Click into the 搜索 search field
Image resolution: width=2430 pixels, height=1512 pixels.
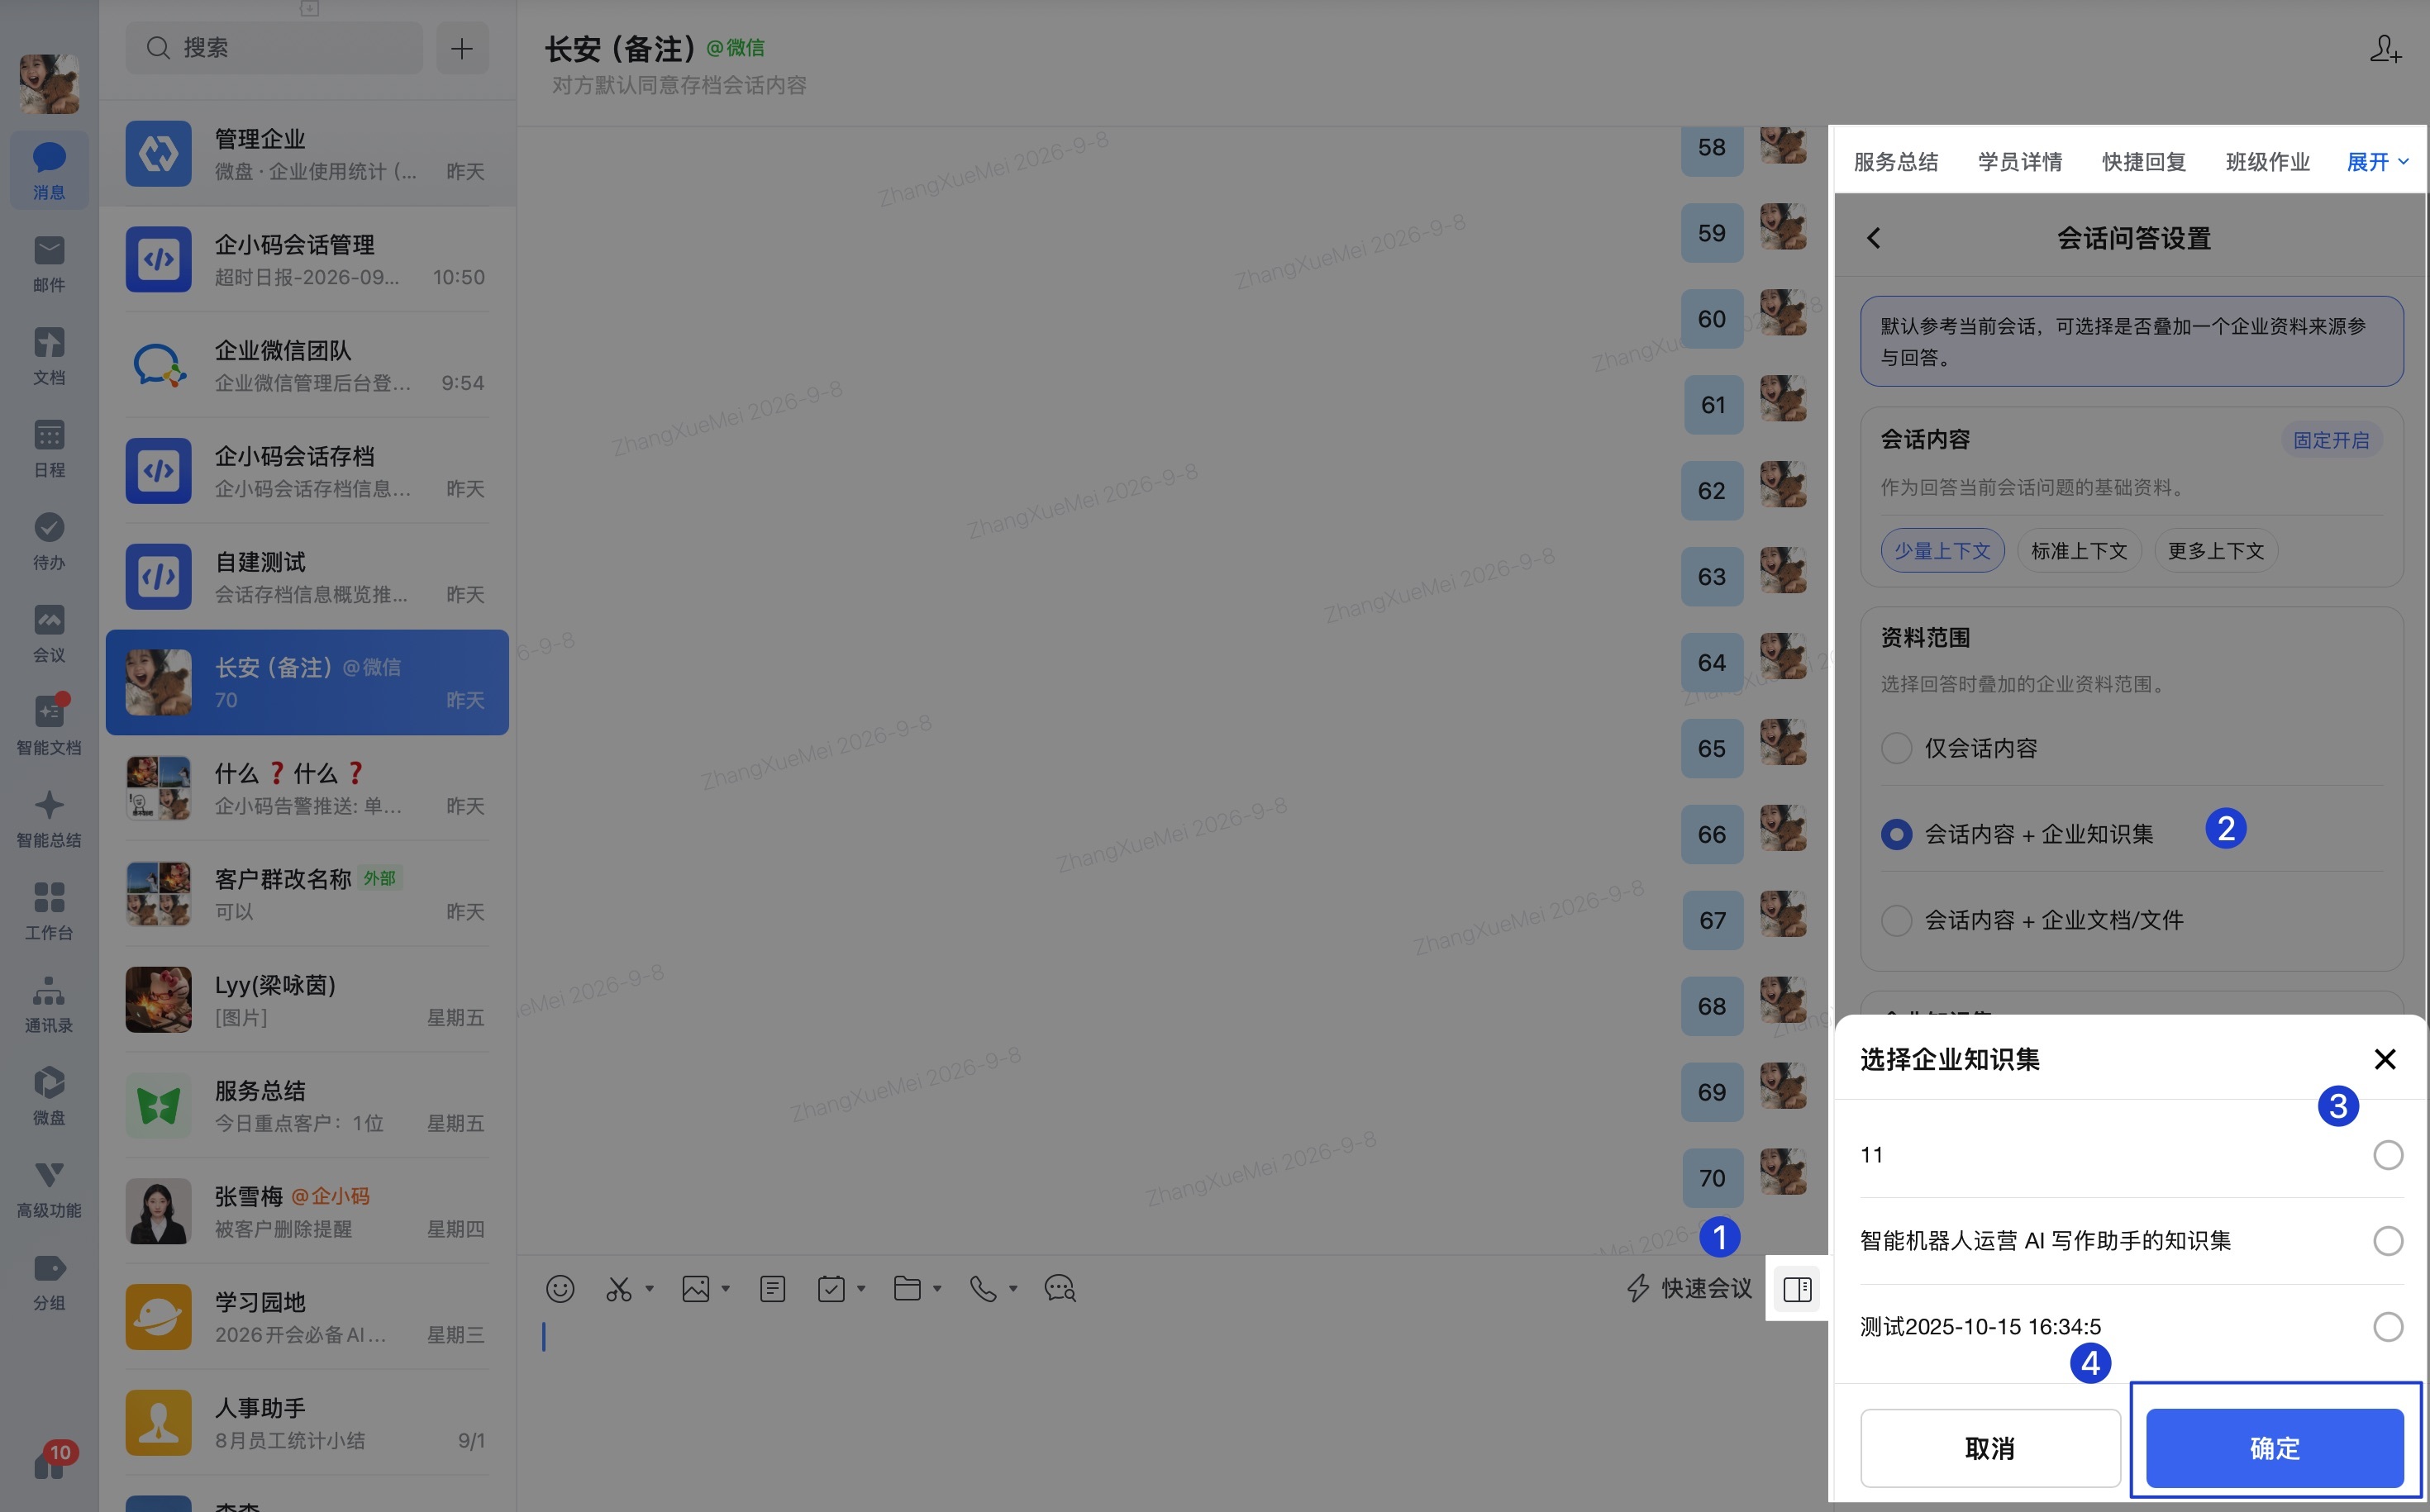[x=273, y=48]
